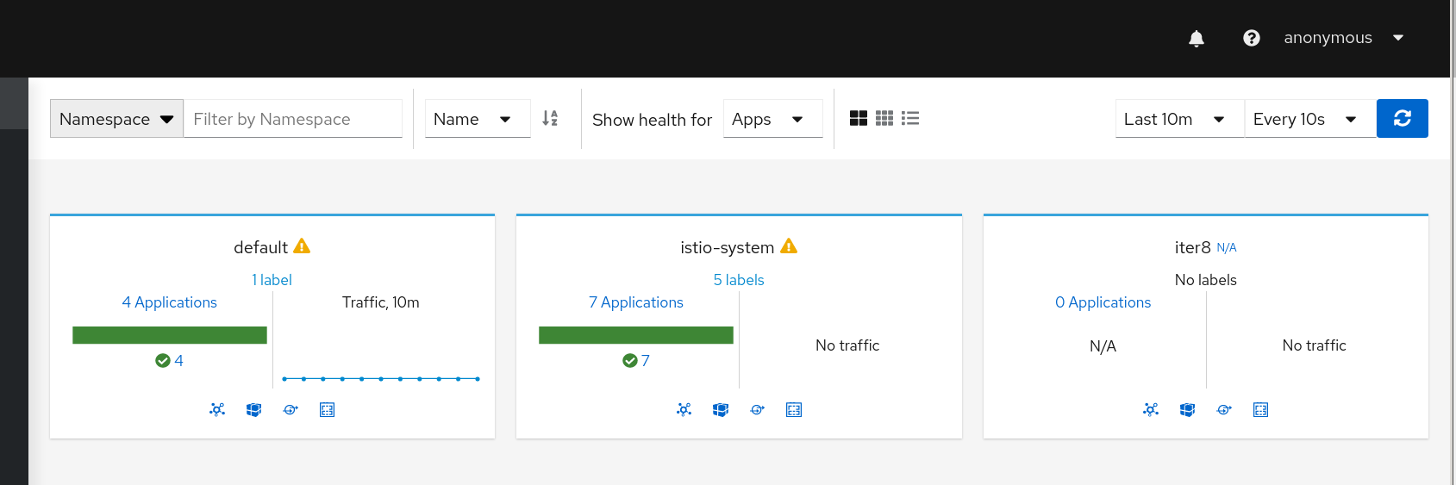Image resolution: width=1456 pixels, height=485 pixels.
Task: Open applications list for istio-system namespace
Action: [721, 410]
